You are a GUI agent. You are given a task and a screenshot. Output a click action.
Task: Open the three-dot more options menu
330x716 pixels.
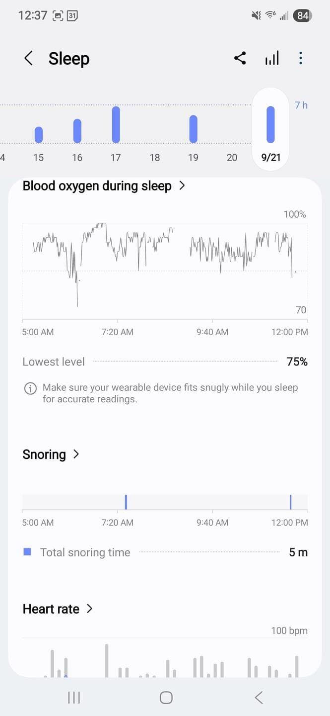pos(301,59)
